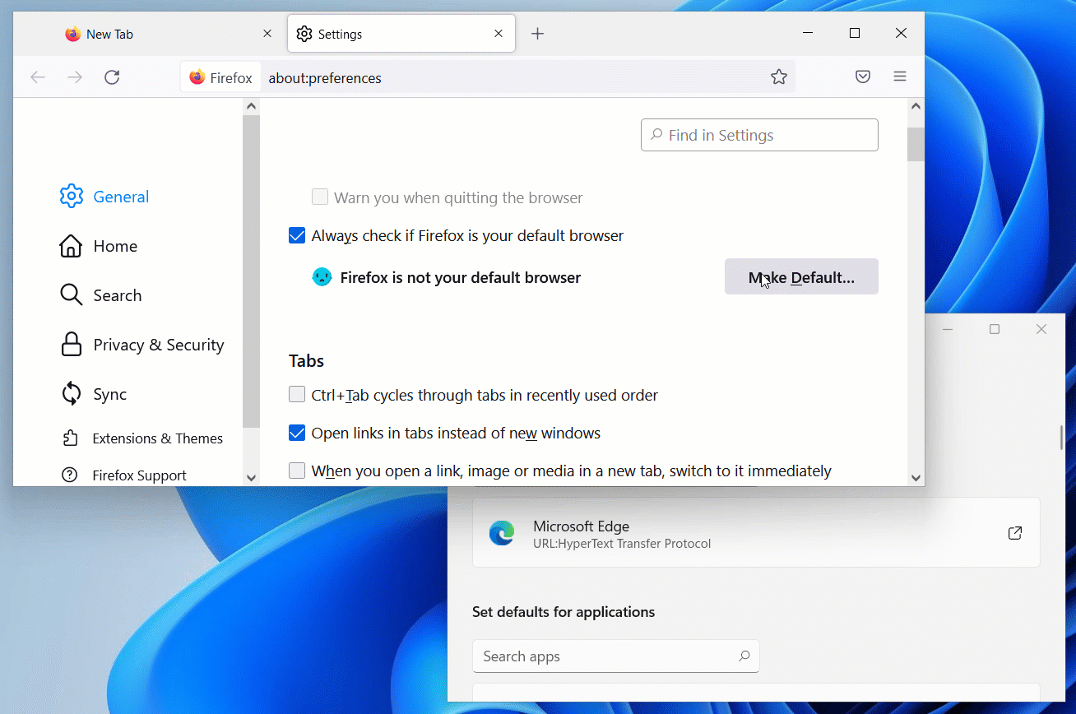Viewport: 1076px width, 714px height.
Task: Save page to Pocket
Action: 862,76
